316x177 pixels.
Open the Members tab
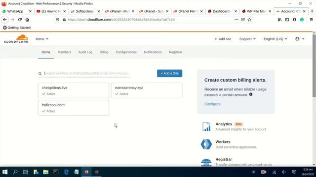click(x=64, y=52)
